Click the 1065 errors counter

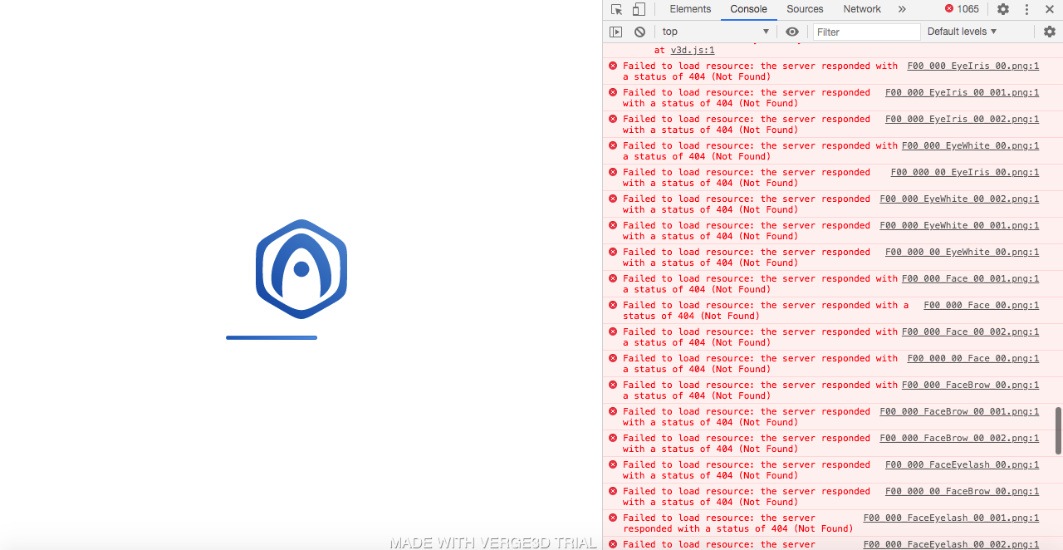coord(962,9)
